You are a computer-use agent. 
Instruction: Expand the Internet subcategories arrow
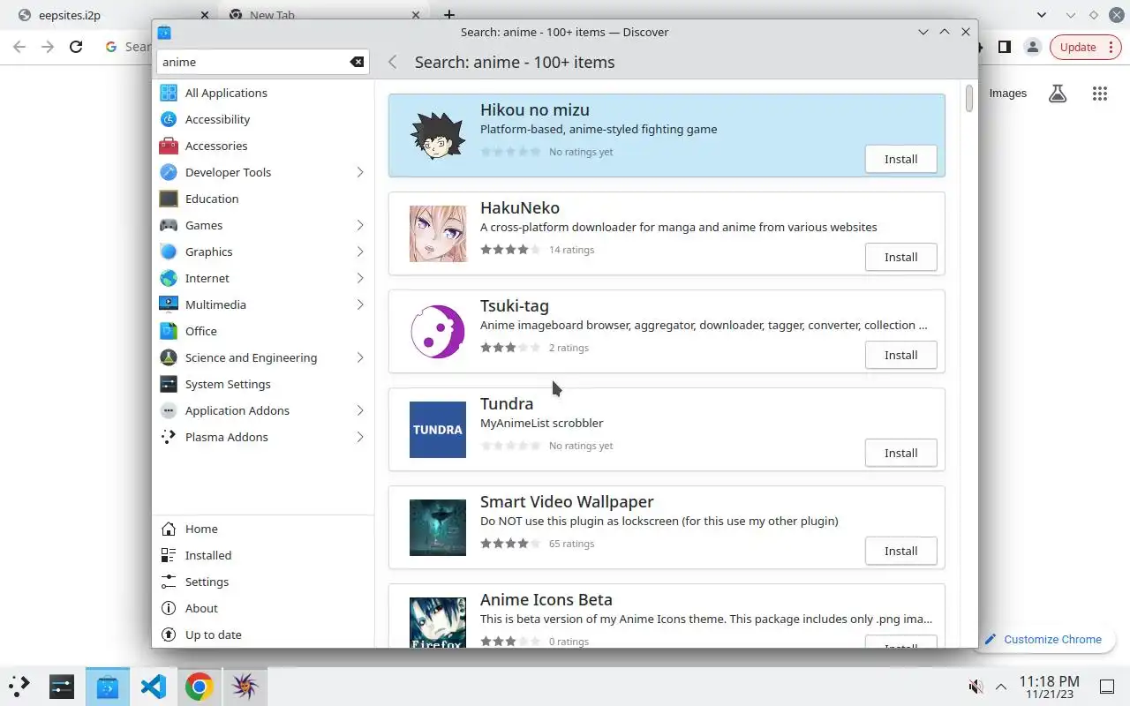pos(360,278)
